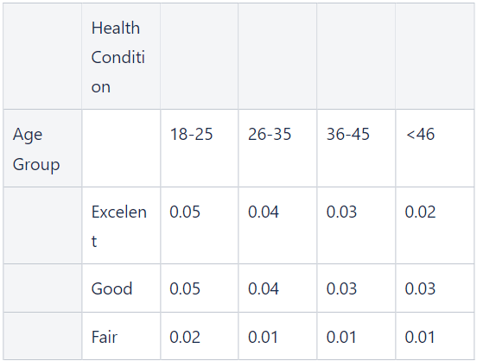Click the <46 age column cell
Image resolution: width=477 pixels, height=361 pixels.
coord(435,148)
